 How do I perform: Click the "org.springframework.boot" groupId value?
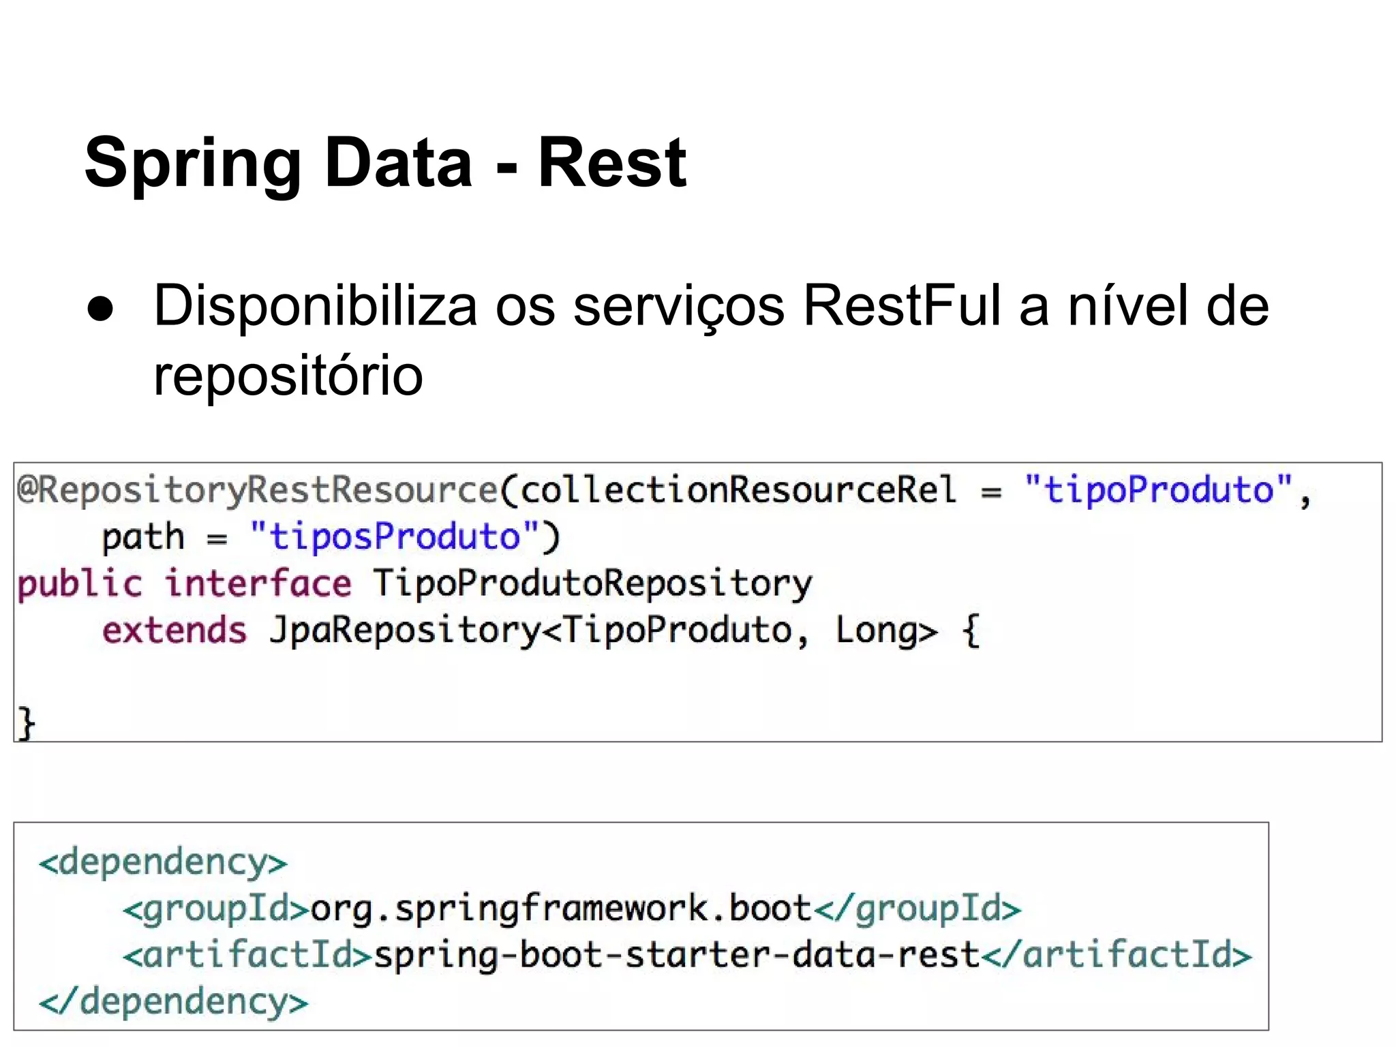coord(561,909)
